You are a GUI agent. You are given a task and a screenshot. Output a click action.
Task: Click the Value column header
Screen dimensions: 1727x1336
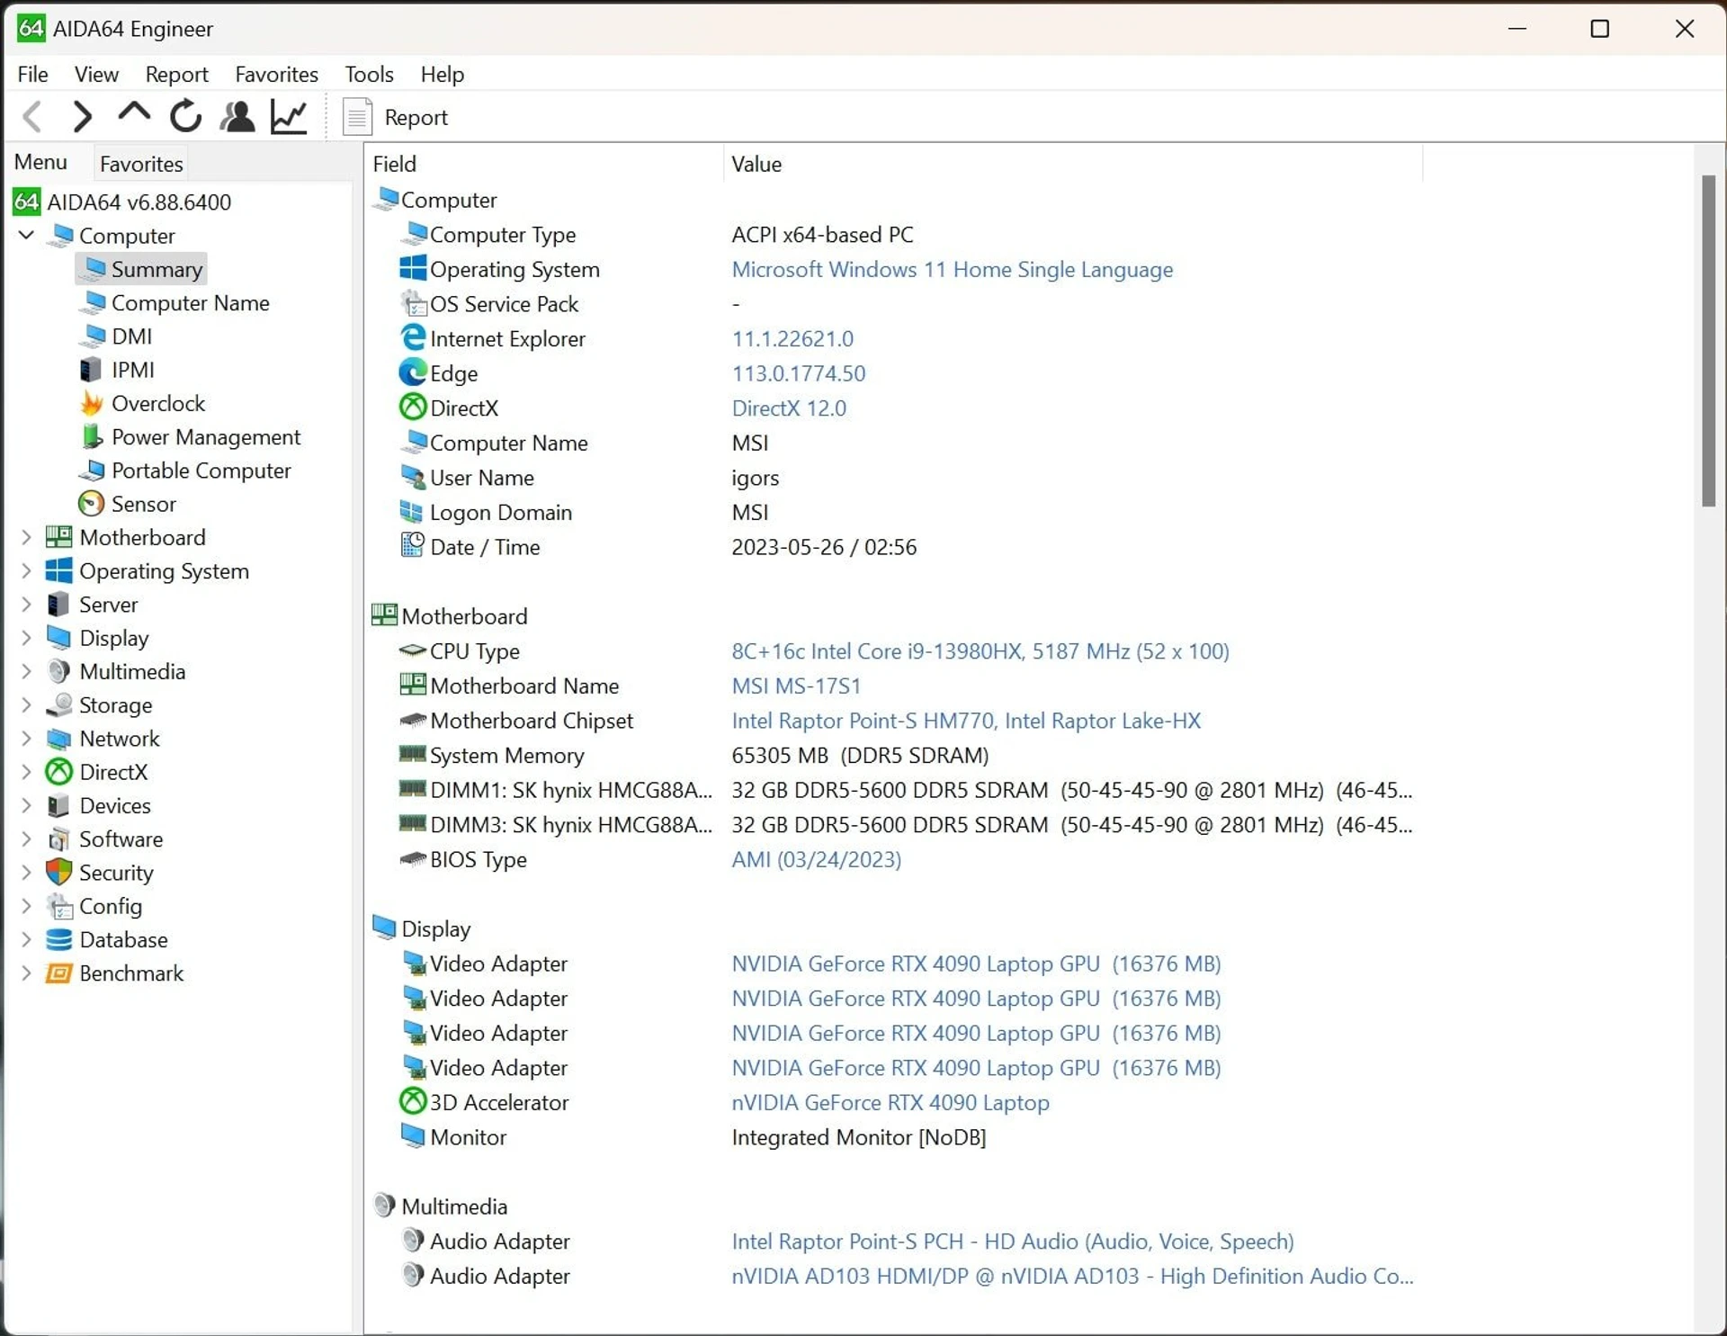1074,164
